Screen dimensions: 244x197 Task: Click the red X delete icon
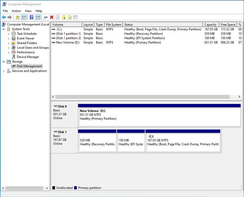pos(52,17)
